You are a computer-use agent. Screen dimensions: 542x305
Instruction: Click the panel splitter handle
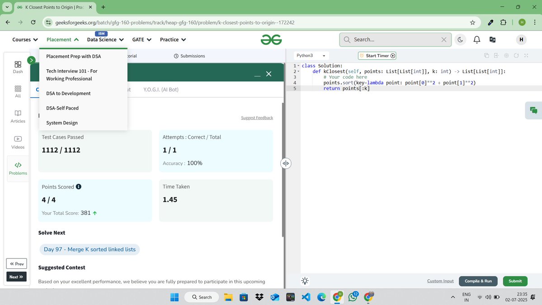pyautogui.click(x=286, y=163)
